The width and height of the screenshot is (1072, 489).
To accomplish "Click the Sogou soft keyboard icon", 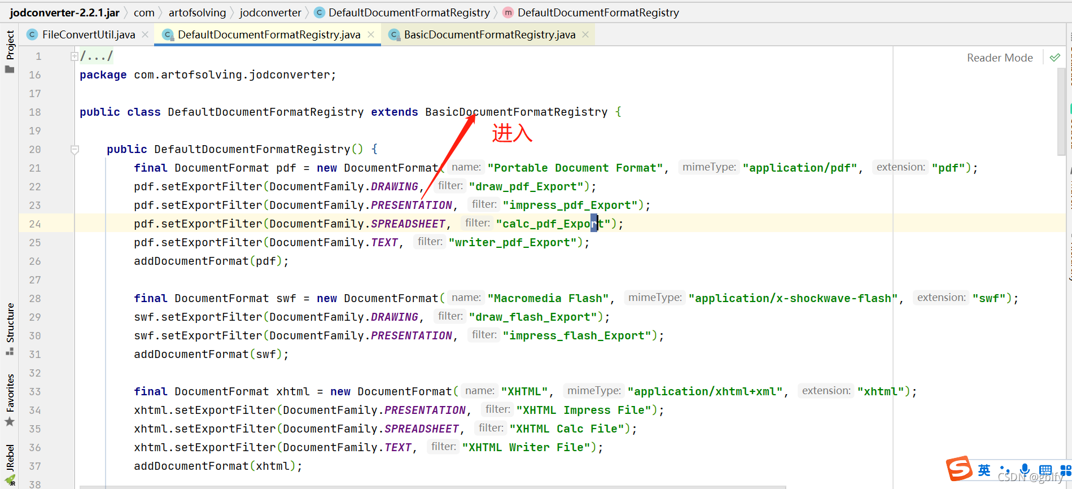I will pos(1045,470).
